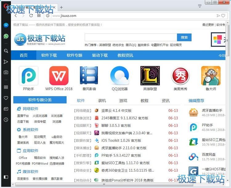
Task: Reload the current page
Action: pyautogui.click(x=31, y=16)
